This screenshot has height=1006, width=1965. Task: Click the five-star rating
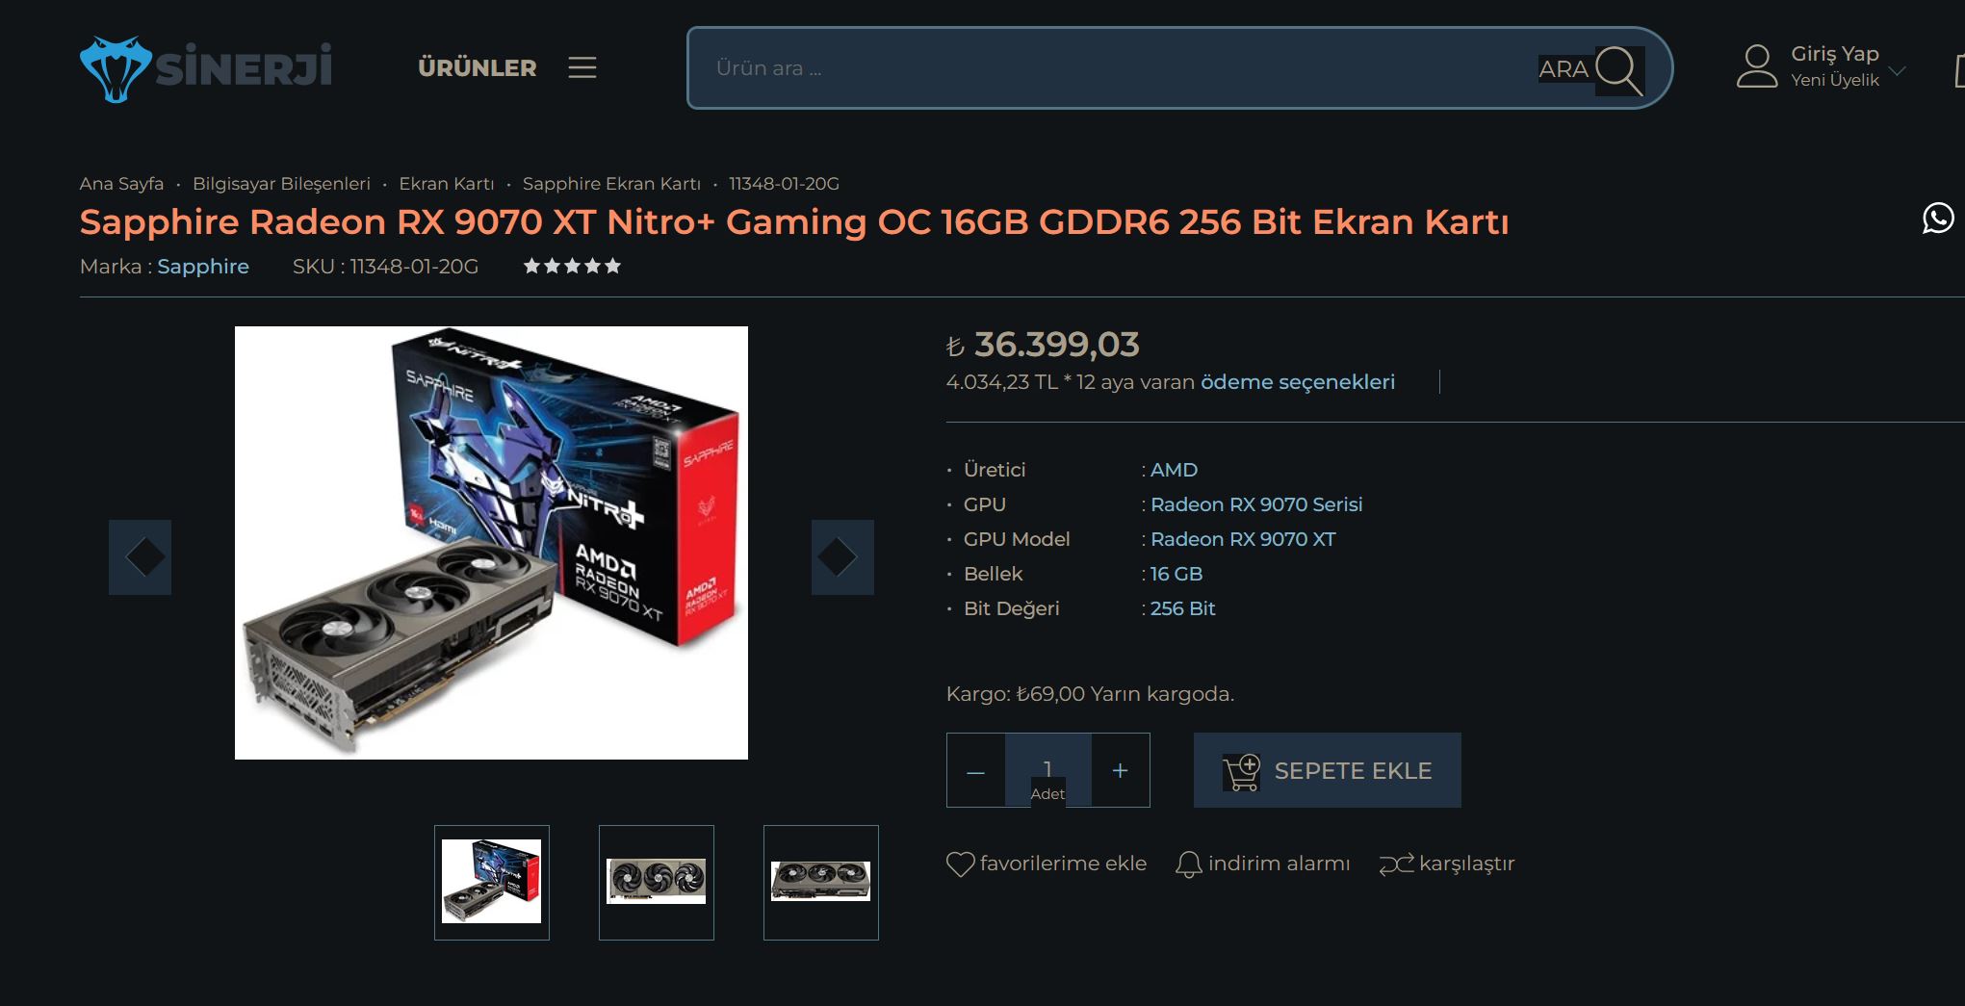click(x=572, y=266)
